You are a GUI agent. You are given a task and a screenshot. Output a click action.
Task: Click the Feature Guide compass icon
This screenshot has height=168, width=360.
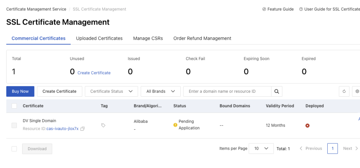pos(264,9)
